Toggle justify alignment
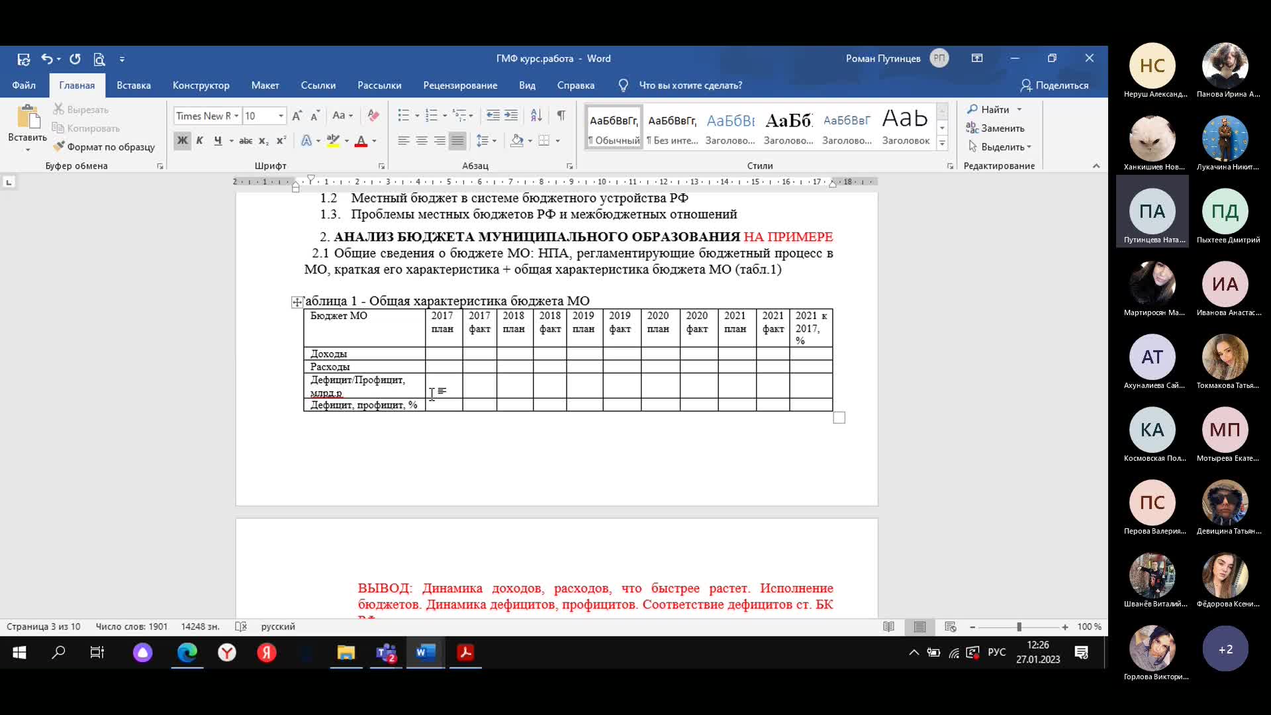Image resolution: width=1271 pixels, height=715 pixels. click(x=457, y=140)
